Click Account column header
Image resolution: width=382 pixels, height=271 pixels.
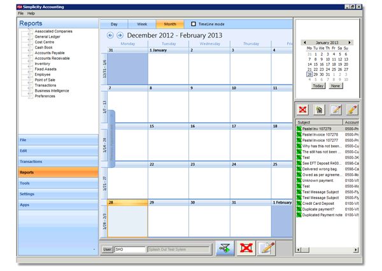pyautogui.click(x=351, y=122)
